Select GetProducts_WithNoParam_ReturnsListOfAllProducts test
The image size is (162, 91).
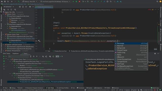pos(39,70)
